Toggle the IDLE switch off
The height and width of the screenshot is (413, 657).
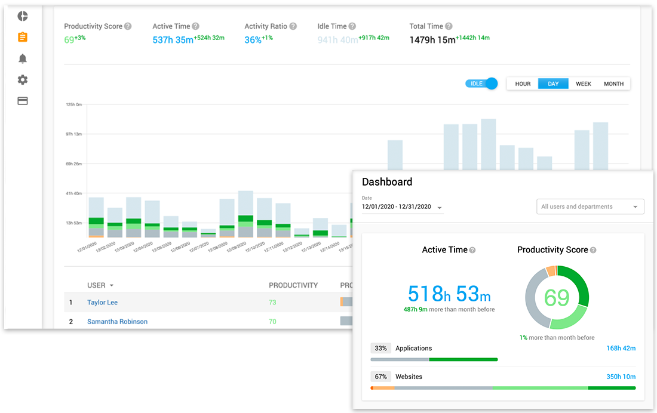point(481,84)
